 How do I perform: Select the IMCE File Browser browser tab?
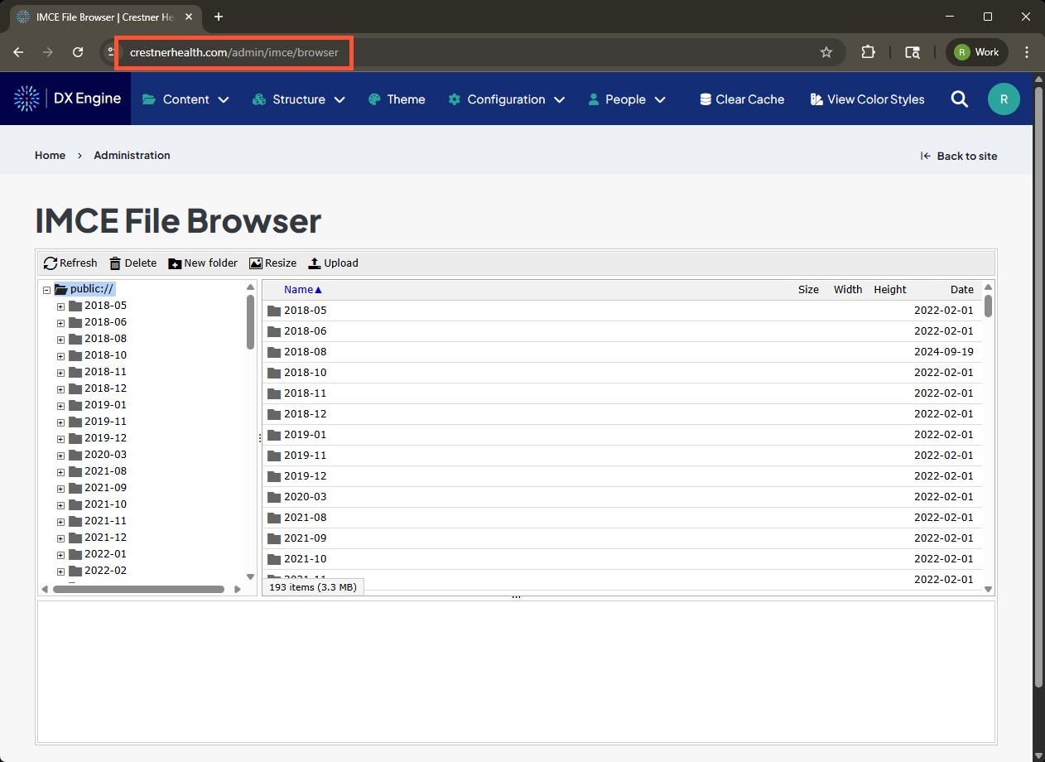[x=99, y=17]
